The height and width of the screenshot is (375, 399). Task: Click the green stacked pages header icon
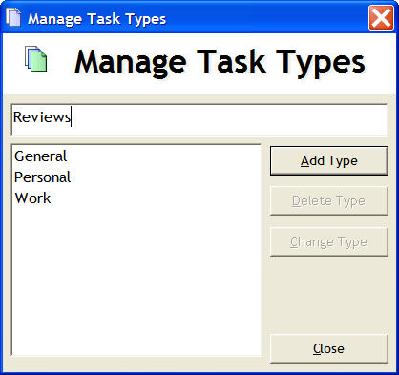tap(36, 59)
